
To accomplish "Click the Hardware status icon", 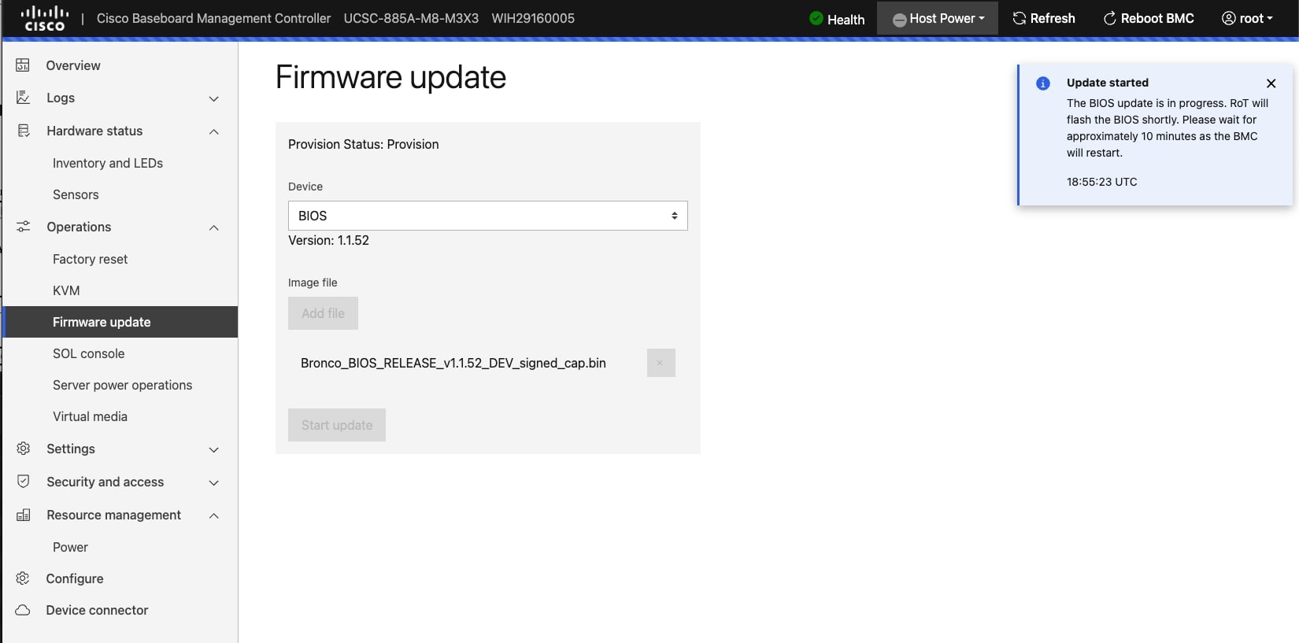I will coord(24,131).
